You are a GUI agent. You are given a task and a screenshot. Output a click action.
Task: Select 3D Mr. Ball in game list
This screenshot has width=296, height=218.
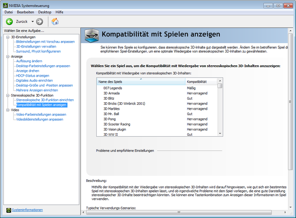point(157,114)
